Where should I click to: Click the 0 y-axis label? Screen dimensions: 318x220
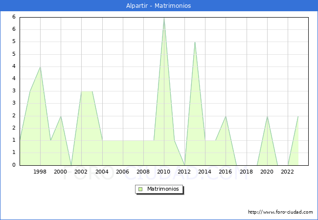pos(14,165)
